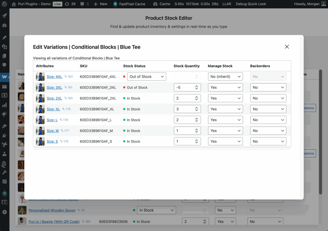Click the megaphone marketing icon in sidebar
328x231 pixels.
click(x=4, y=114)
